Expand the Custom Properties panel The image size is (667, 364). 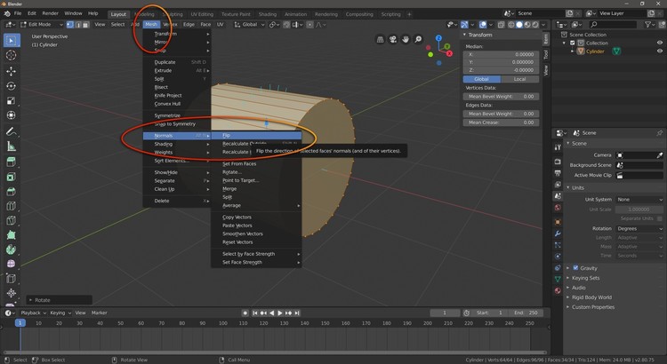pos(593,307)
